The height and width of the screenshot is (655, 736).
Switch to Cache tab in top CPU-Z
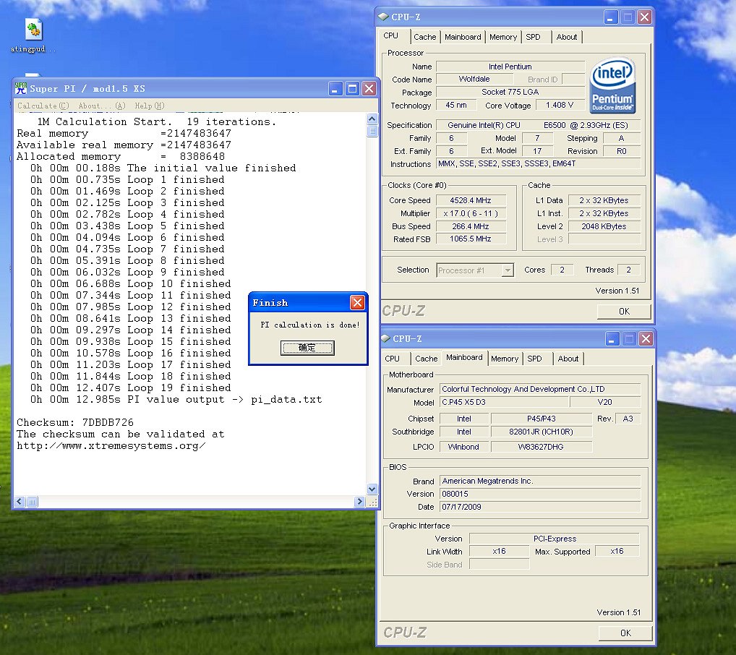[425, 37]
